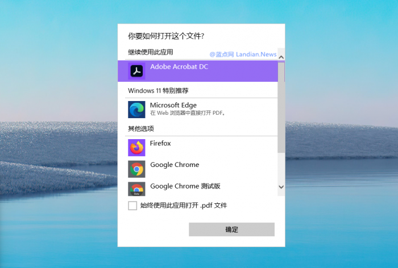Select the Adobe Acrobat DC icon
The width and height of the screenshot is (398, 268).
pyautogui.click(x=136, y=71)
